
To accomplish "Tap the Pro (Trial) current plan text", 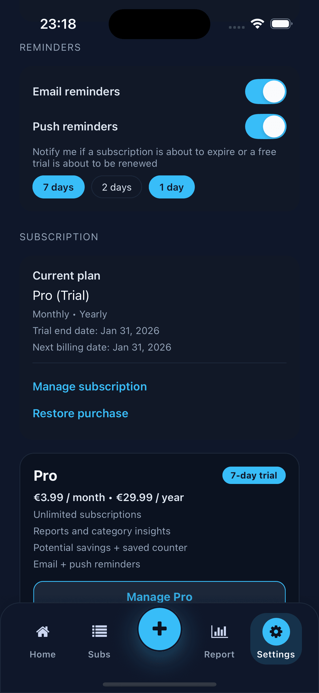I will point(61,296).
